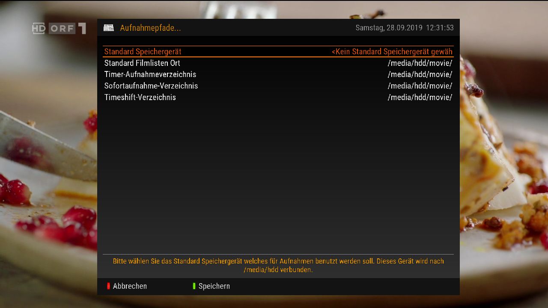Screen dimensions: 548x308
Task: Open path value for Timer-Aufnahmeverzeichnis
Action: click(420, 74)
